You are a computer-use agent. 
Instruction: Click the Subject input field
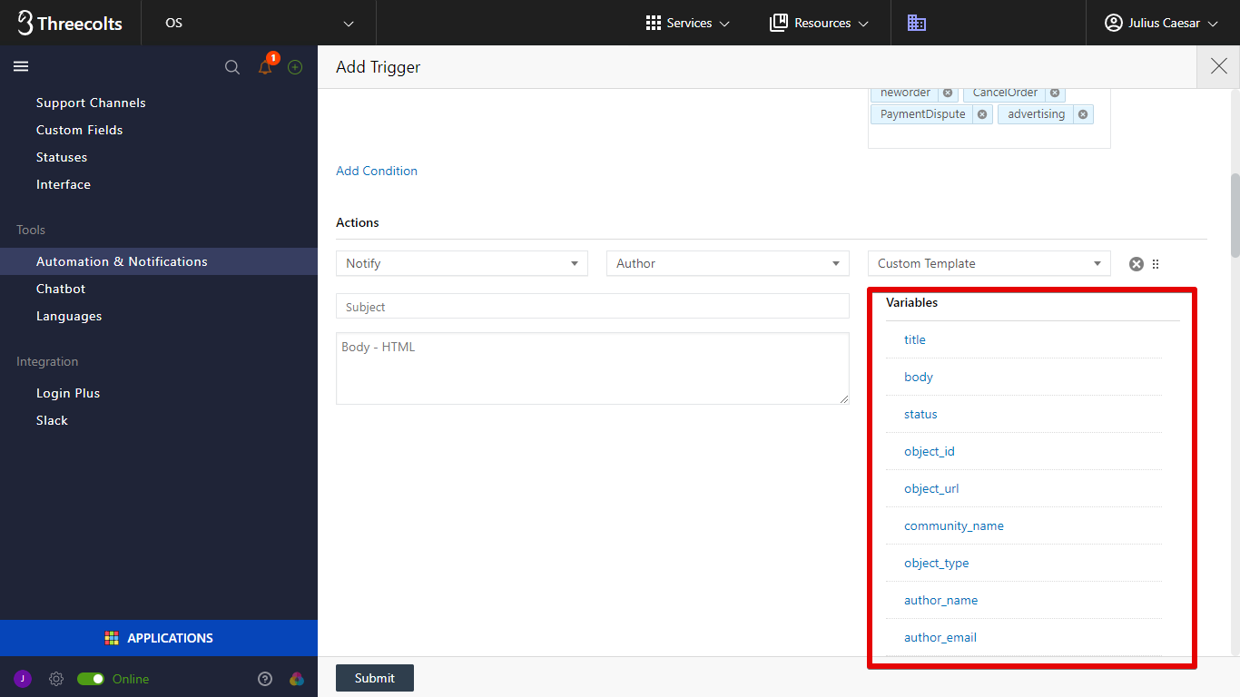click(x=593, y=306)
